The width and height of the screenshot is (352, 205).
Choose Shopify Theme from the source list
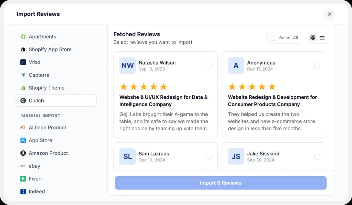click(x=46, y=88)
